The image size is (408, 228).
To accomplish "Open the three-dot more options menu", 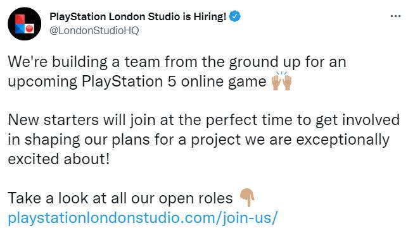I will coord(395,16).
